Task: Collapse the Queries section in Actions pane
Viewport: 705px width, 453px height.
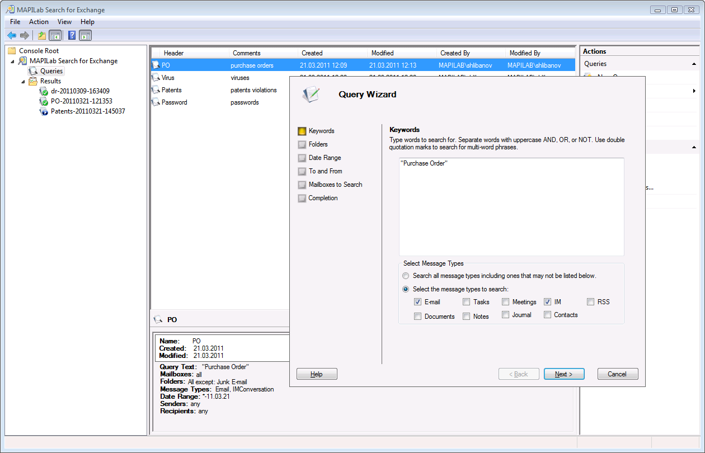Action: point(694,64)
